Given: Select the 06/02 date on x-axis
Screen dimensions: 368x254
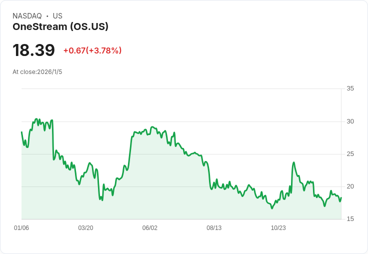Looking at the screenshot, I should point(150,228).
